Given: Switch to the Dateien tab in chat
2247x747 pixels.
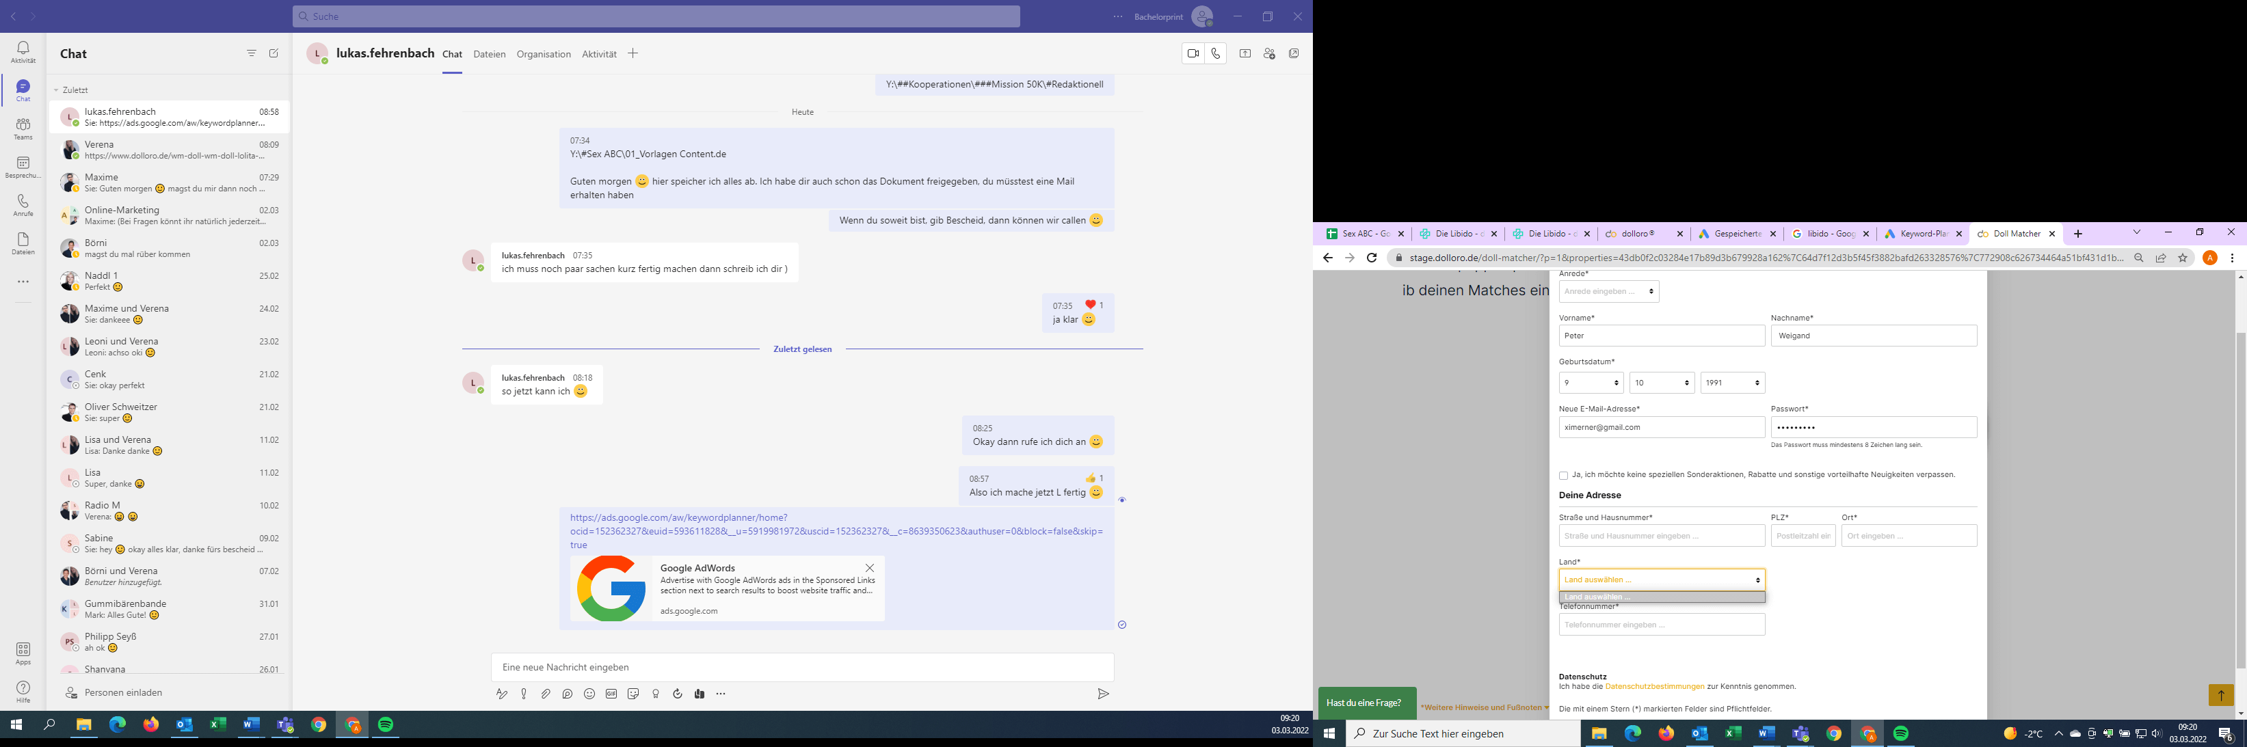Looking at the screenshot, I should pyautogui.click(x=490, y=54).
